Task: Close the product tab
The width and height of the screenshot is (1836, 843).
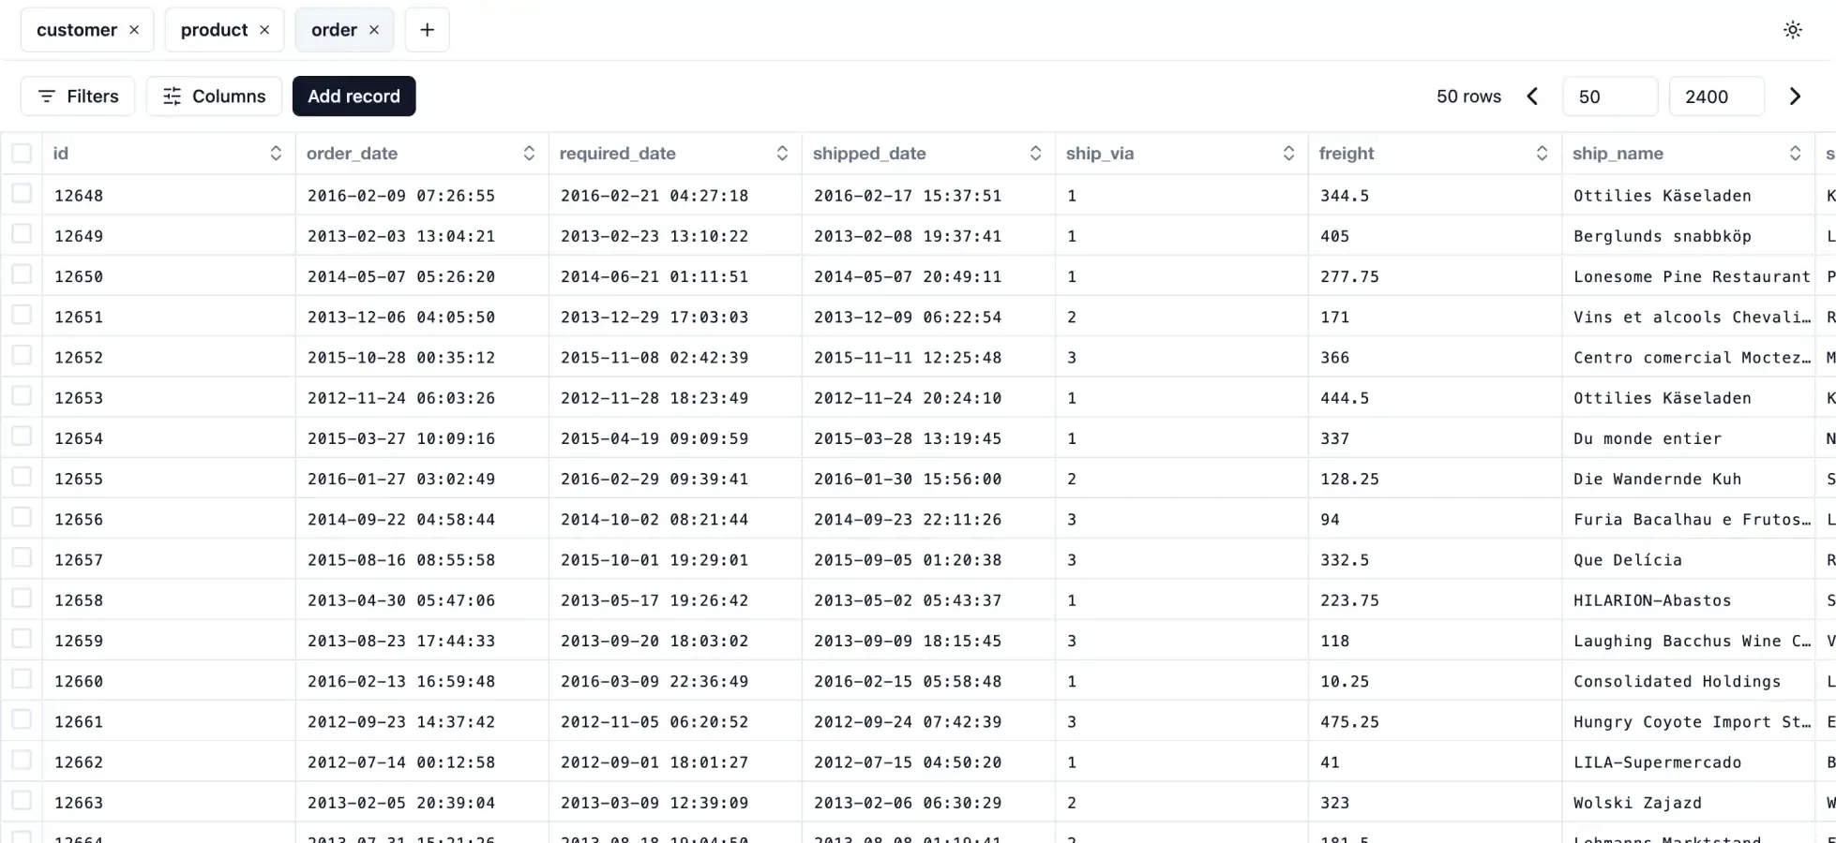Action: [264, 30]
